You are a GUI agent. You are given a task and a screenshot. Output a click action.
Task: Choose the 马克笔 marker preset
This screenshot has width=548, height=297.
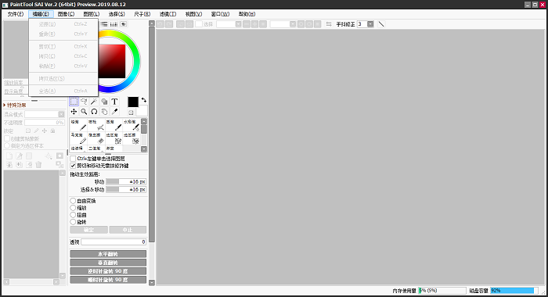click(78, 138)
